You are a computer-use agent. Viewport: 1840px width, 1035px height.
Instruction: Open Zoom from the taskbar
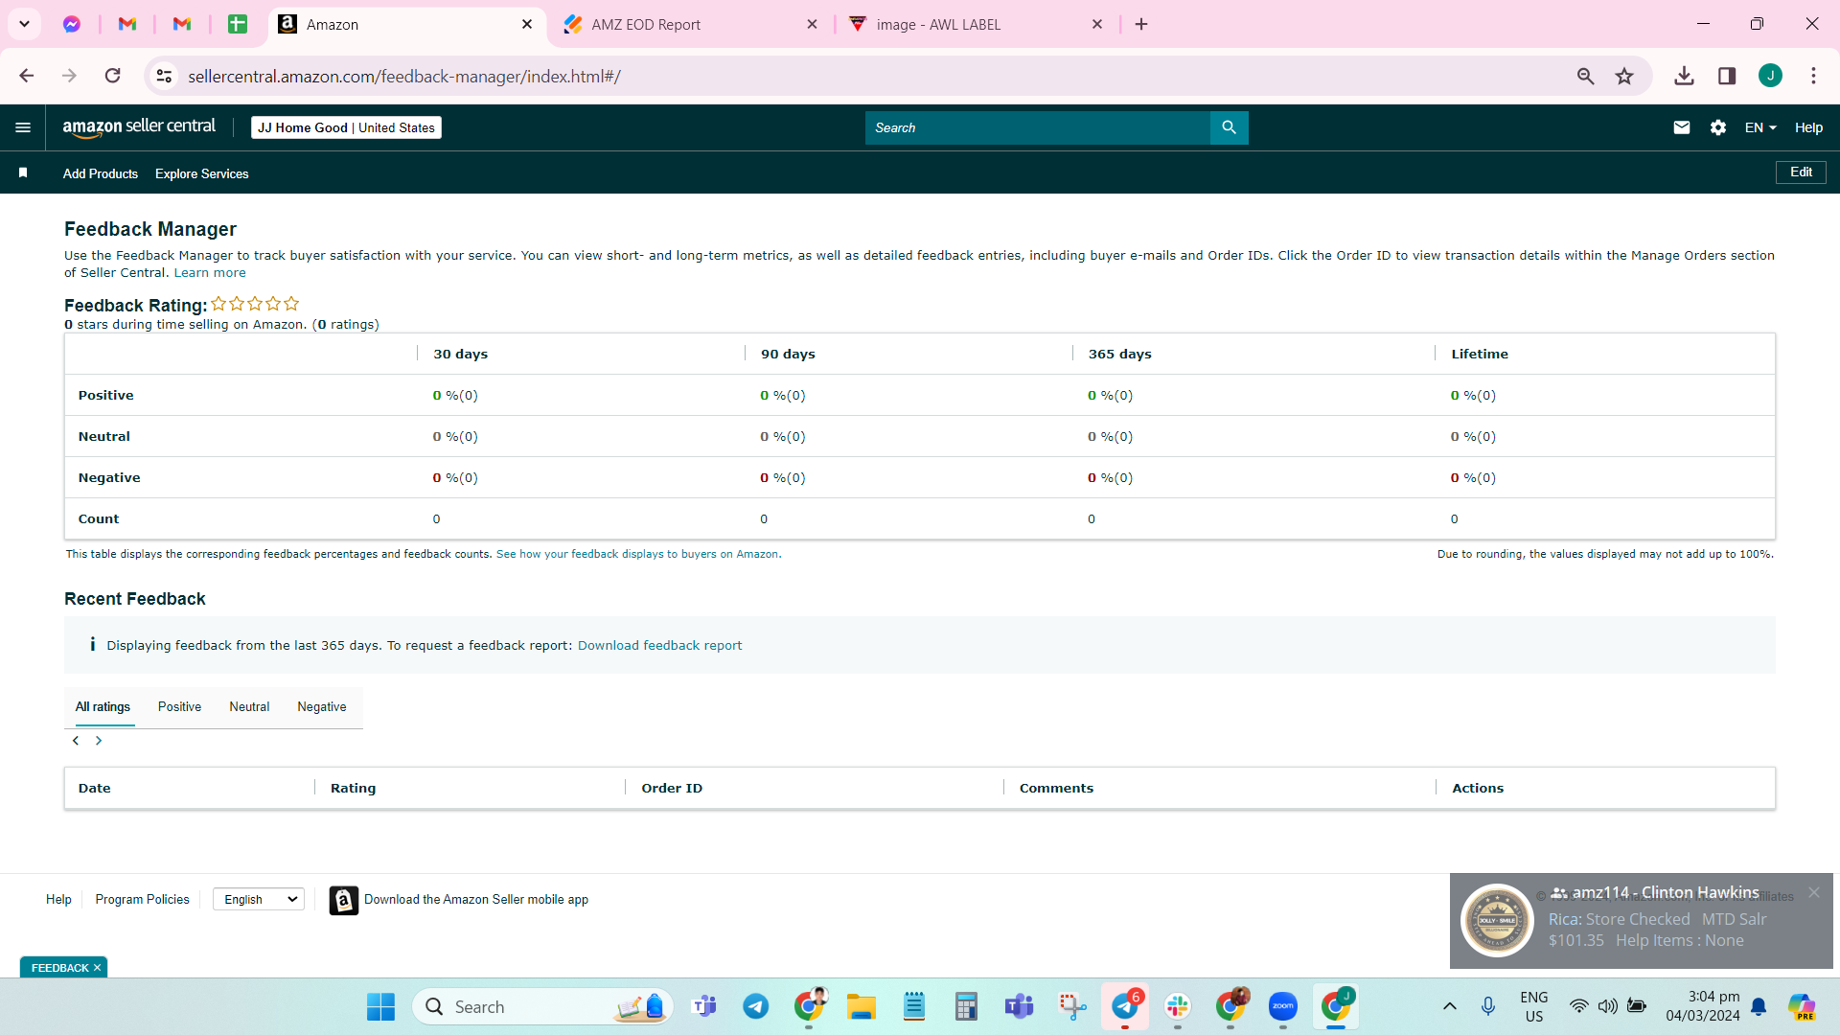pyautogui.click(x=1283, y=1006)
